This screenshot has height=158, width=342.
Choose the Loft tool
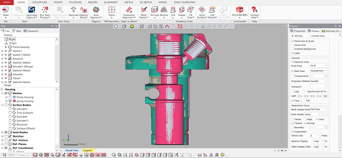[x=173, y=12]
